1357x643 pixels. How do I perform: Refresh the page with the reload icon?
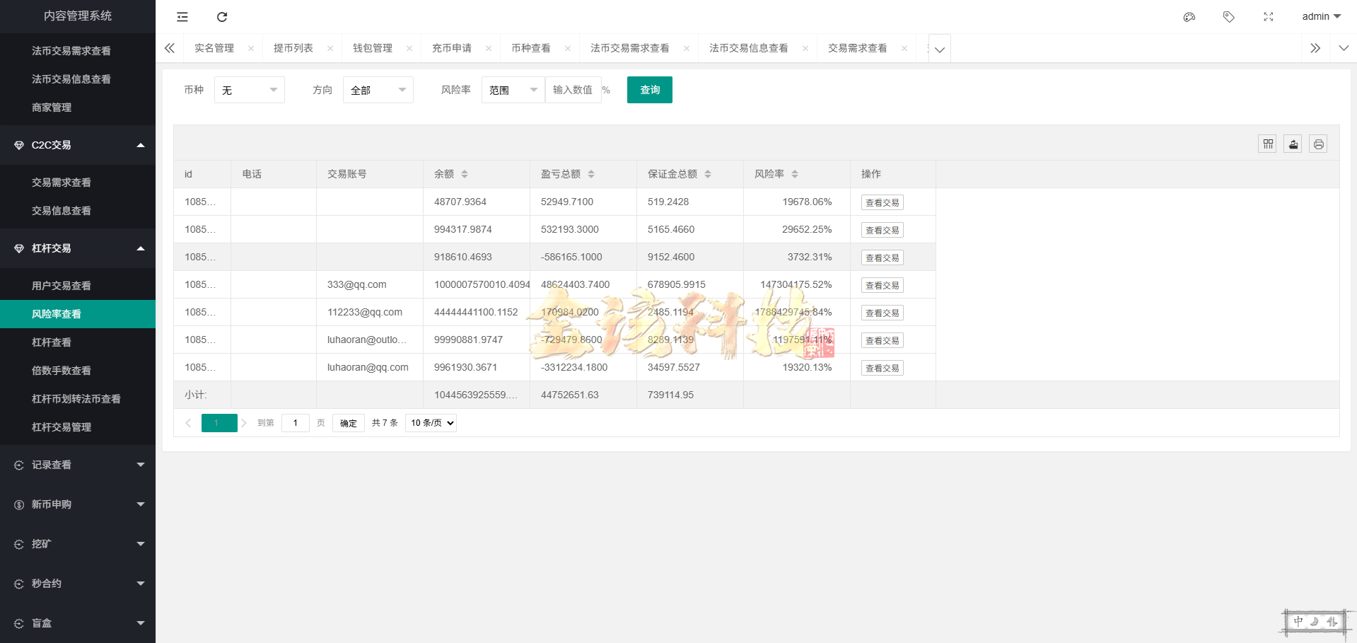(222, 16)
